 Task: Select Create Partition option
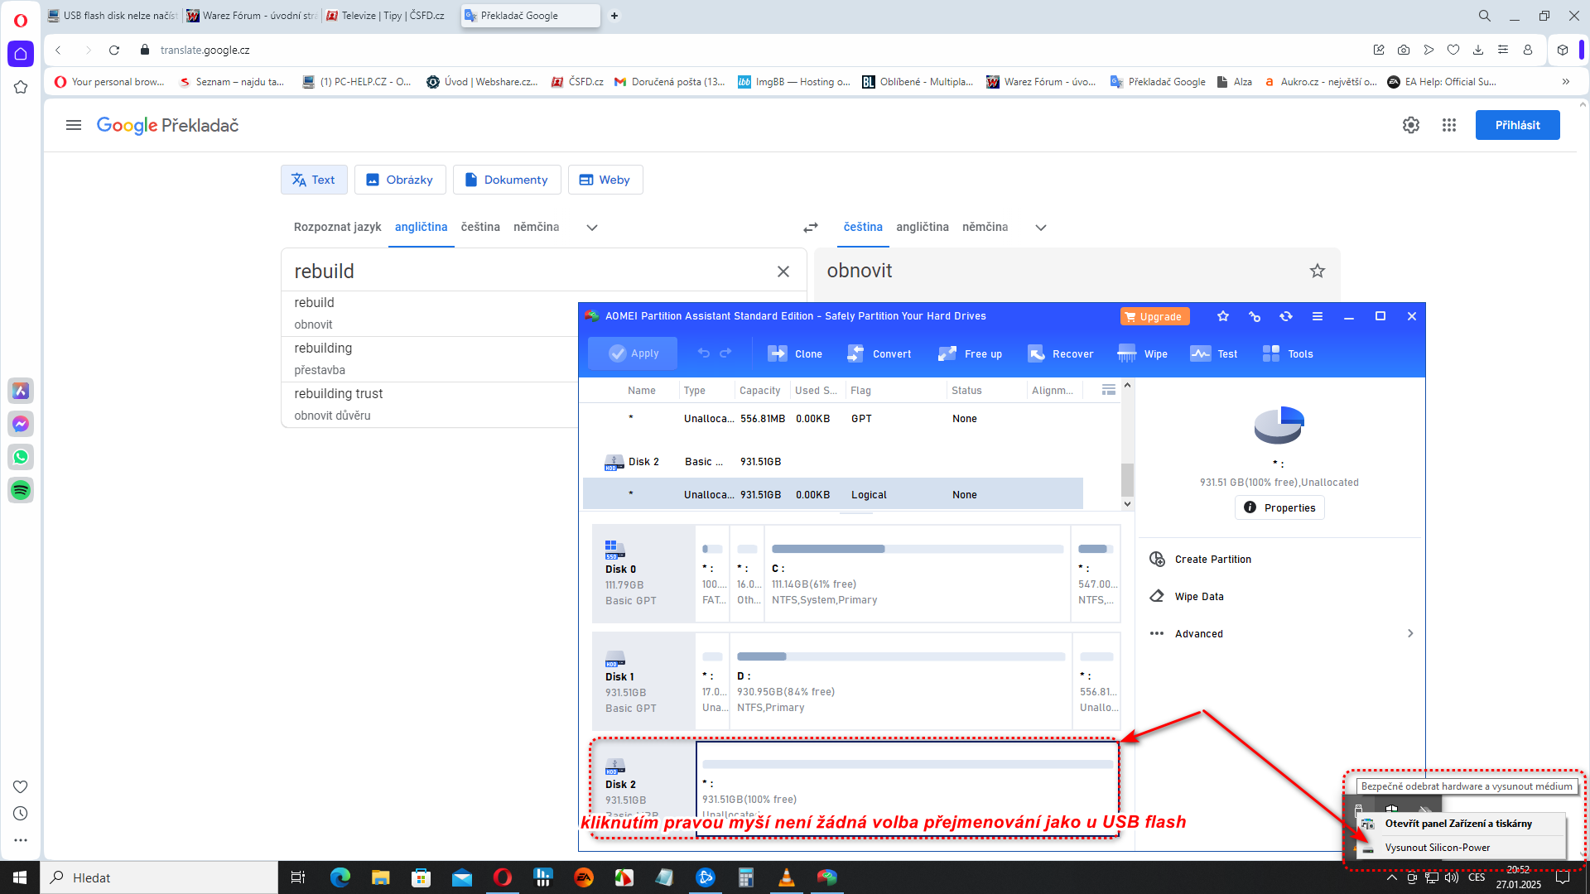(x=1212, y=560)
